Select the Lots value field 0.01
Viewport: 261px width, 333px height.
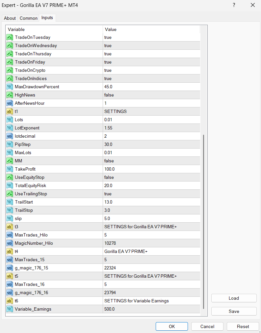click(x=151, y=120)
